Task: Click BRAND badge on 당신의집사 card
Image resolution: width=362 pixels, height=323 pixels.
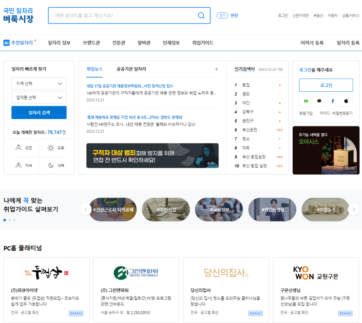Action: [256, 313]
